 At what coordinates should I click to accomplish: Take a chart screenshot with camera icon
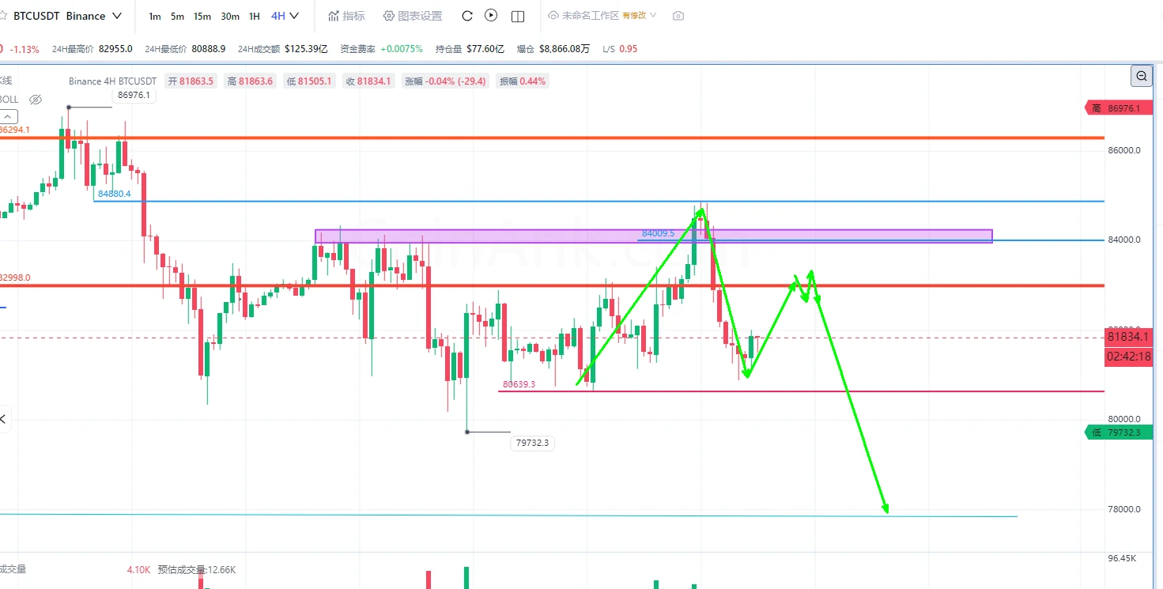pos(678,16)
